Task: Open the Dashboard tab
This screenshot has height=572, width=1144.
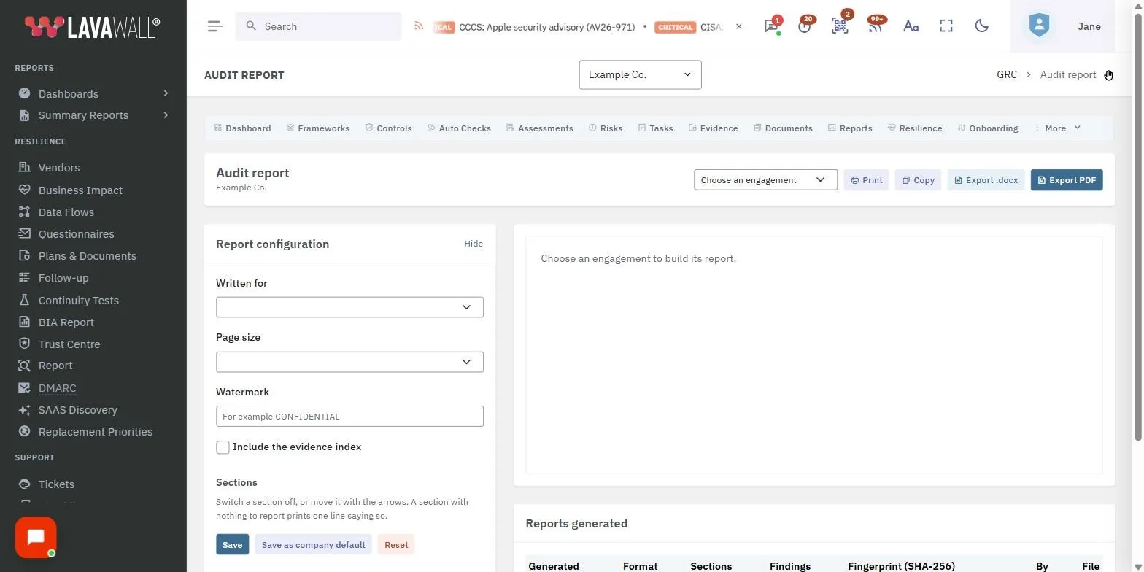Action: [242, 128]
